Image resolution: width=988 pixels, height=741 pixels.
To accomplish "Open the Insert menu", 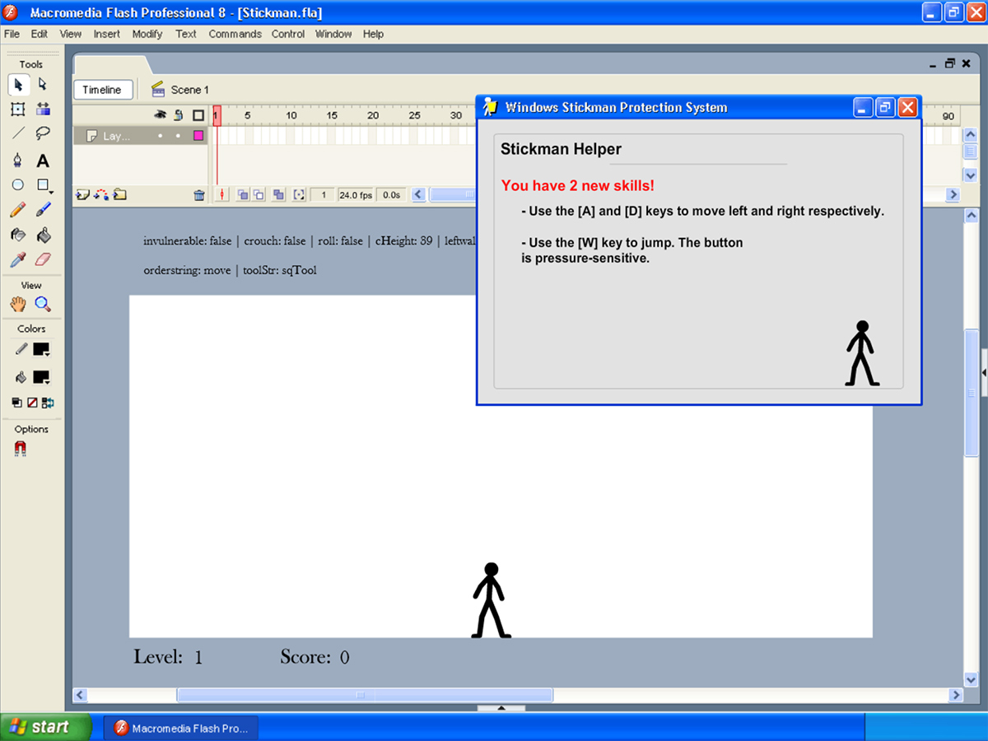I will 107,34.
